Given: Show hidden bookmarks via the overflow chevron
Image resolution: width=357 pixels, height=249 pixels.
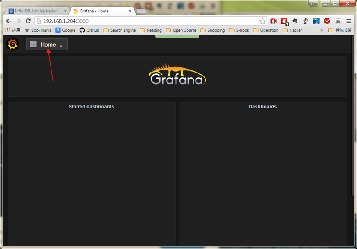Looking at the screenshot, I should coord(321,30).
